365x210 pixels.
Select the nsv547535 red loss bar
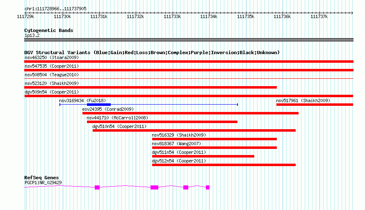pos(189,70)
